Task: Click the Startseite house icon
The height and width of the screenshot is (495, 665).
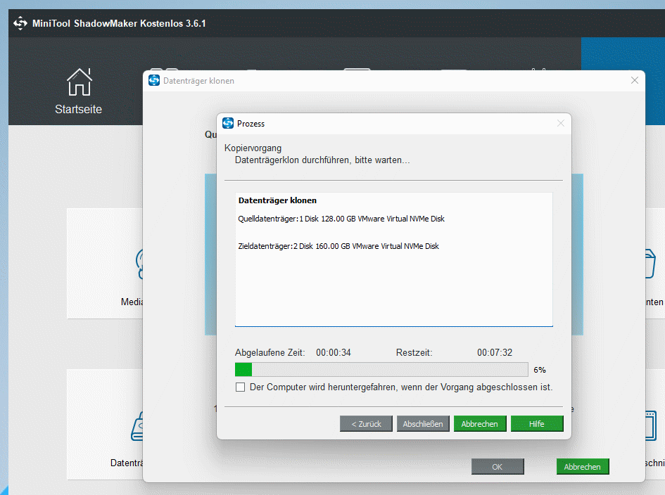Action: [80, 82]
